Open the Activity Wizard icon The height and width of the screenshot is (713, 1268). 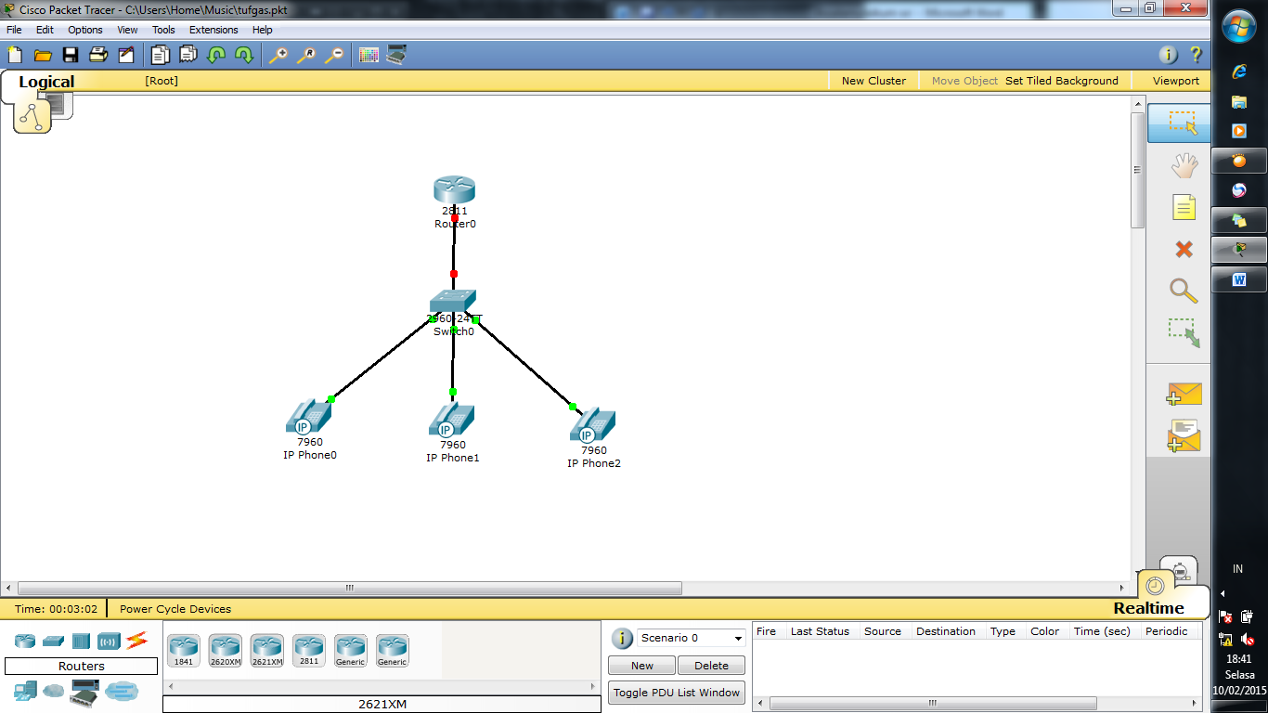point(126,55)
